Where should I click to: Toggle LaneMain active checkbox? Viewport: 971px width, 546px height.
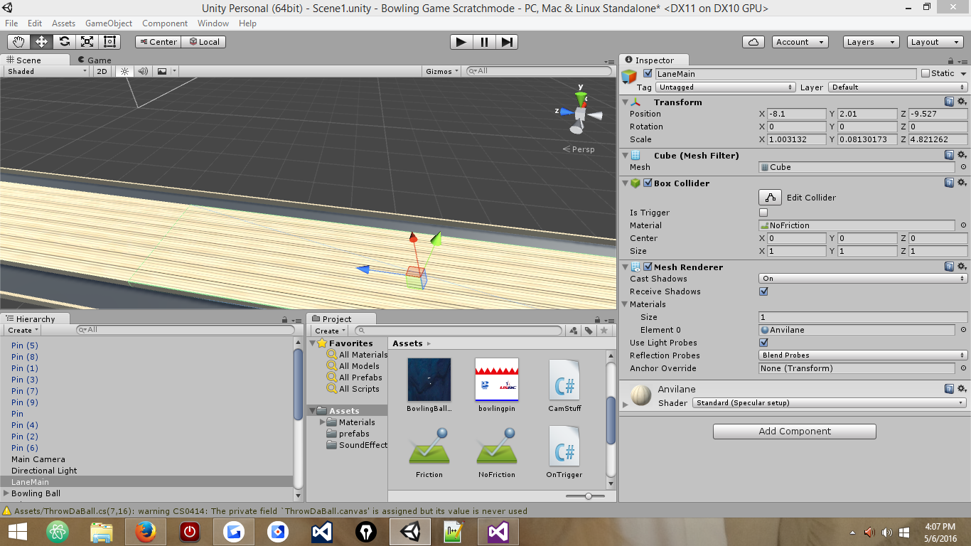tap(648, 73)
